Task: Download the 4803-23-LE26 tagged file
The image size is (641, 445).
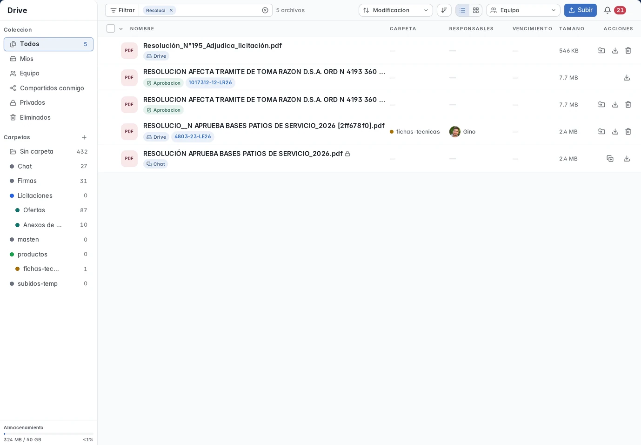Action: (615, 131)
